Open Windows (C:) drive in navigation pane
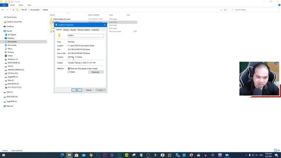This screenshot has width=281, height=158. click(x=13, y=59)
